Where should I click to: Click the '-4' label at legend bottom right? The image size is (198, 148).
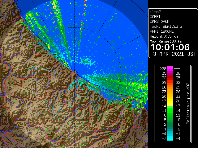click(x=178, y=138)
